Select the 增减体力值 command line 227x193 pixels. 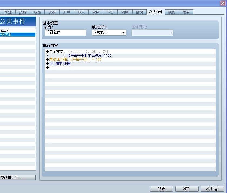130,60
